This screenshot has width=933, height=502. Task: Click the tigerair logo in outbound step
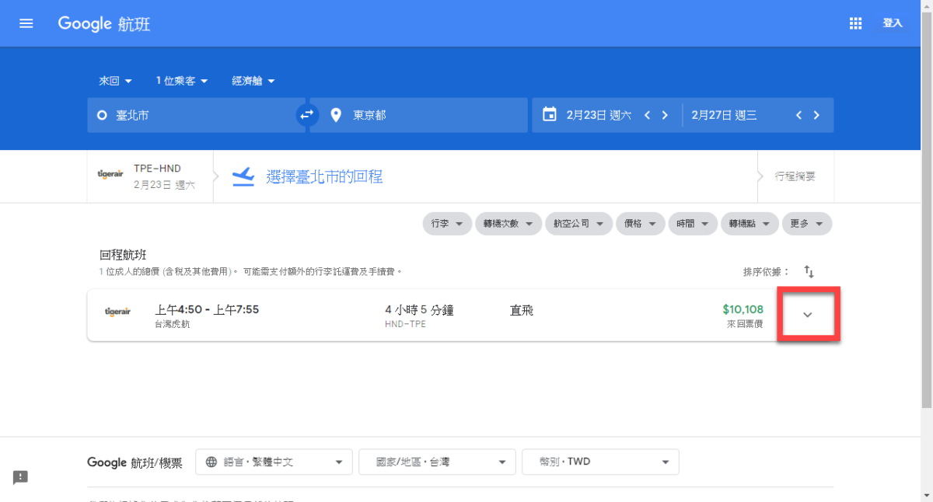(110, 175)
